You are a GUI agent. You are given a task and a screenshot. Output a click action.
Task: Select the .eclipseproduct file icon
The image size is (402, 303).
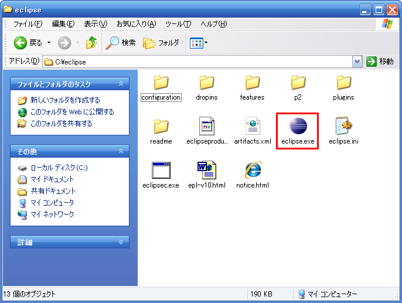[207, 126]
